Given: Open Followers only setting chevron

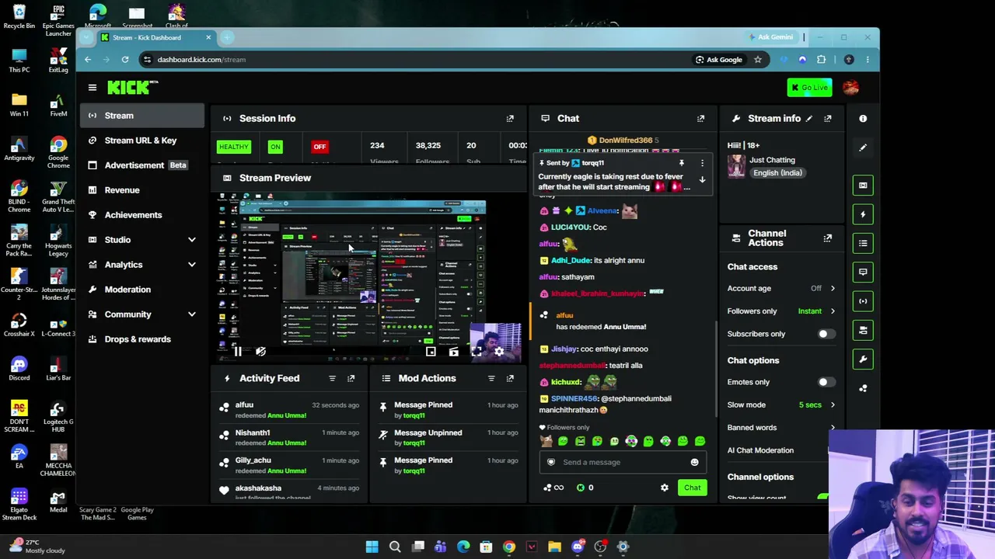Looking at the screenshot, I should coord(833,311).
